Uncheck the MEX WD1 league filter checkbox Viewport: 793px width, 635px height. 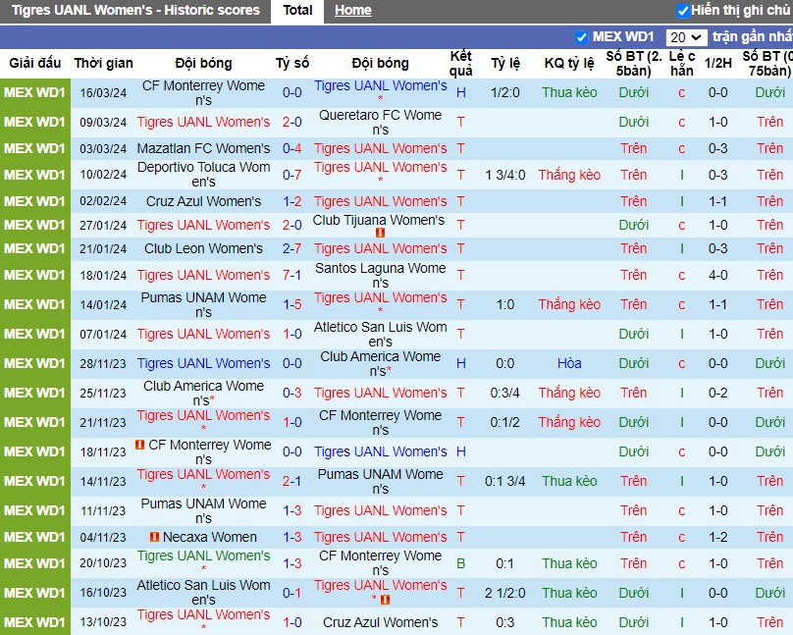[581, 37]
